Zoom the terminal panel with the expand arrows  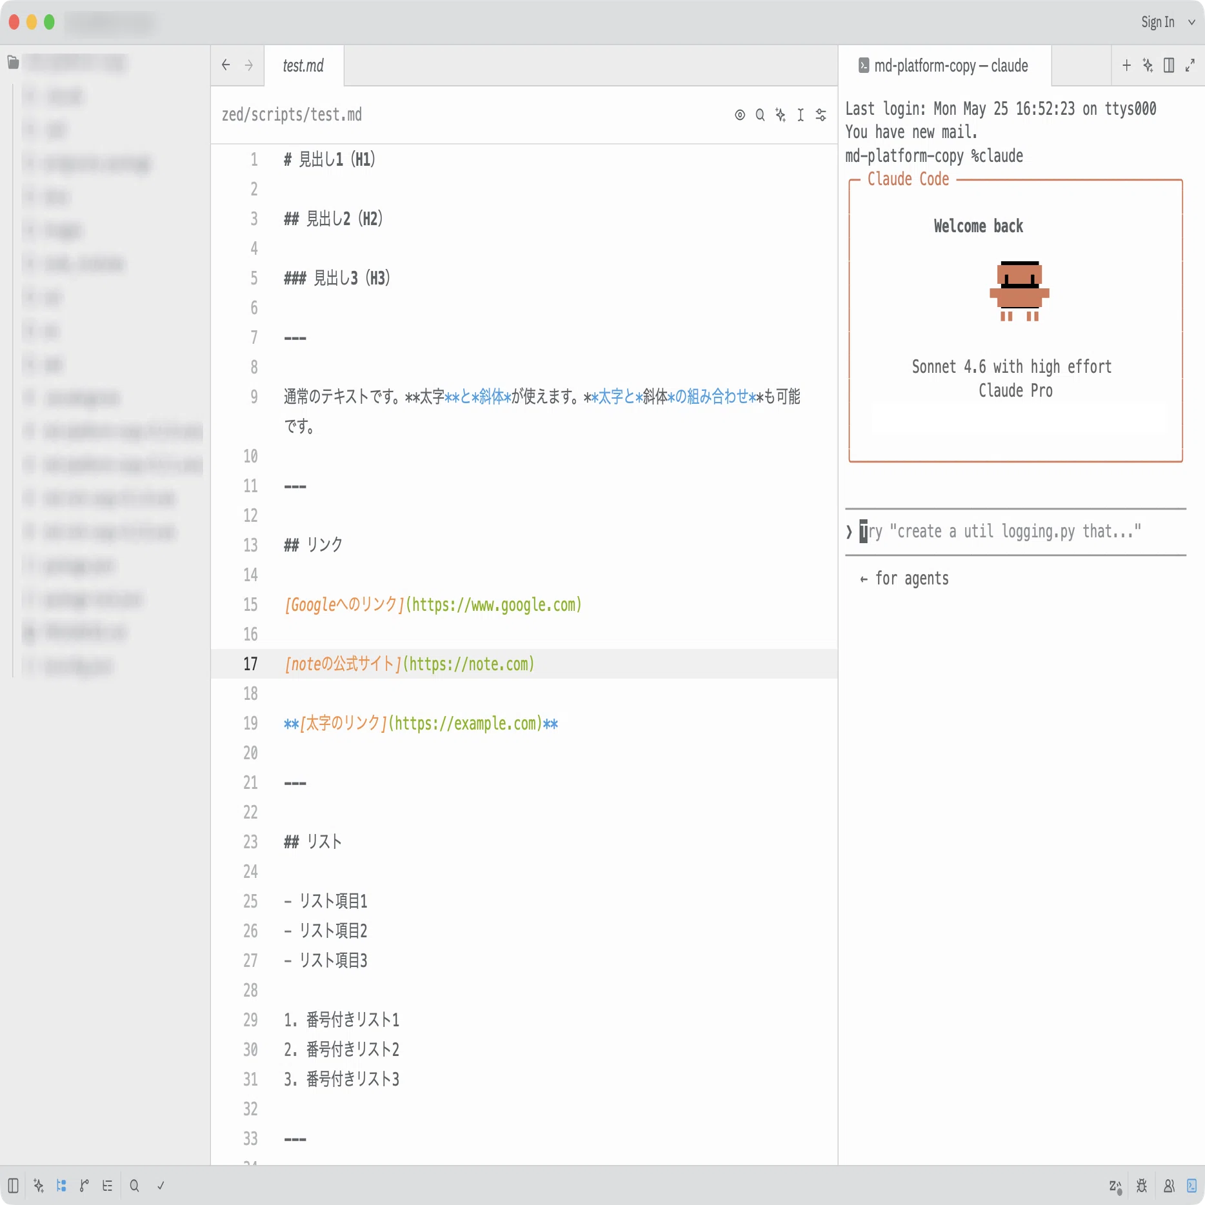(1190, 65)
